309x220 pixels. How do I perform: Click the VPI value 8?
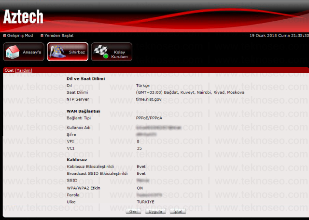pyautogui.click(x=138, y=142)
